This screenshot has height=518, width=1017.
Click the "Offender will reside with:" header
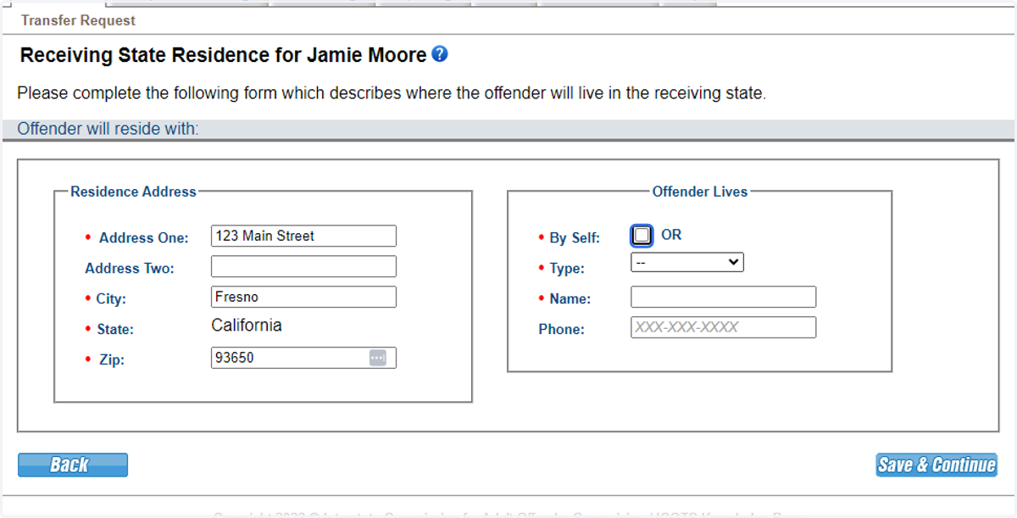coord(108,129)
